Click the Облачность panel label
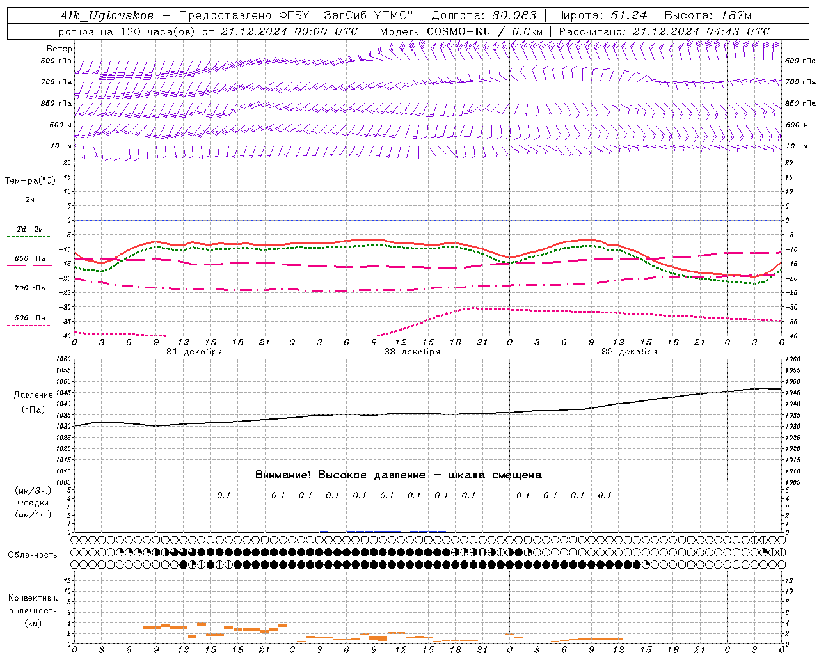 (33, 555)
